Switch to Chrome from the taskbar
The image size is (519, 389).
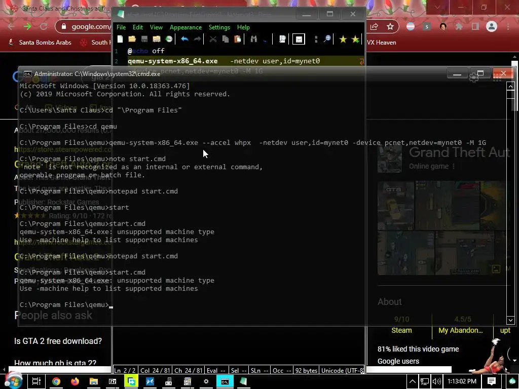56,381
